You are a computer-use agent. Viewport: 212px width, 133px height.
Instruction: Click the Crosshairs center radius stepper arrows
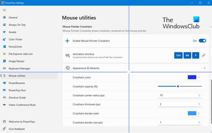(x=199, y=95)
